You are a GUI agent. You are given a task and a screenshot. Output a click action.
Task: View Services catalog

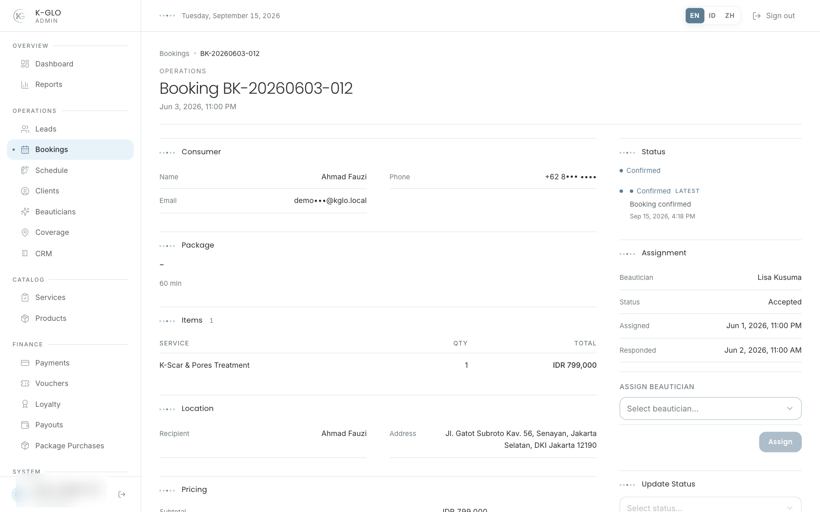tap(70, 298)
